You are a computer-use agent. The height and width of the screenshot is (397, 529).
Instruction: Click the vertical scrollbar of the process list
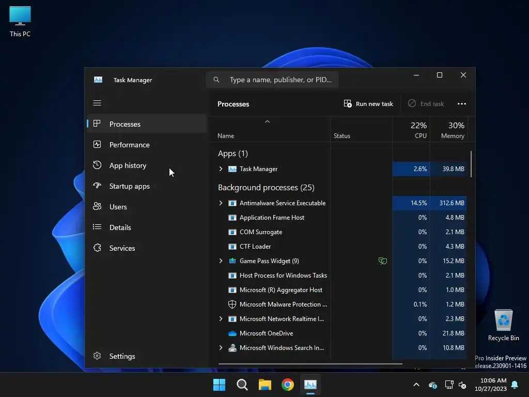(471, 164)
